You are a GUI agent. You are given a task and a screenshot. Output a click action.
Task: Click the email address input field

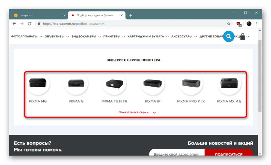(177, 152)
